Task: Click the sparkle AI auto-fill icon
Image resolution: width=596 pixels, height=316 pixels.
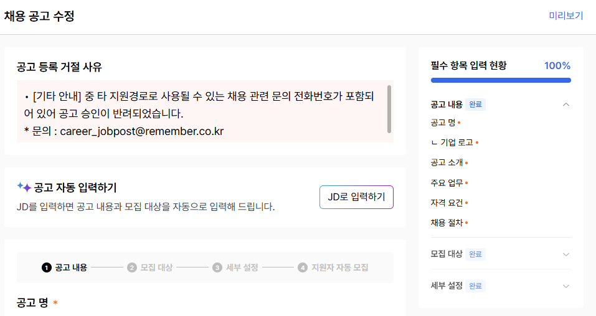Action: (24, 187)
